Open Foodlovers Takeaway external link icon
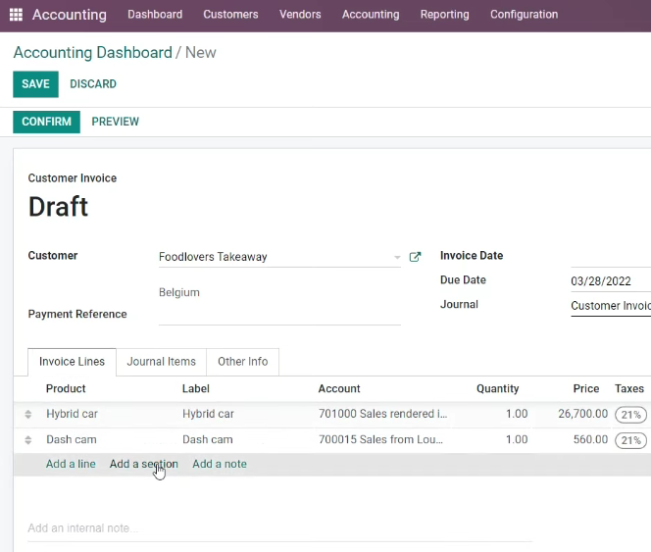Image resolution: width=651 pixels, height=552 pixels. tap(415, 257)
